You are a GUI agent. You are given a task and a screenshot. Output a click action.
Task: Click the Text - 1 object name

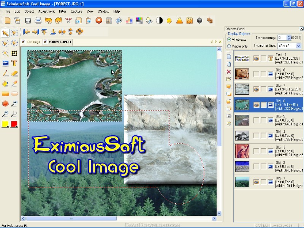[x=281, y=55]
